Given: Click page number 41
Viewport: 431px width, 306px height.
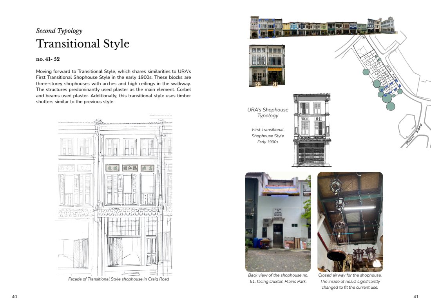Looking at the screenshot, I should [x=416, y=297].
